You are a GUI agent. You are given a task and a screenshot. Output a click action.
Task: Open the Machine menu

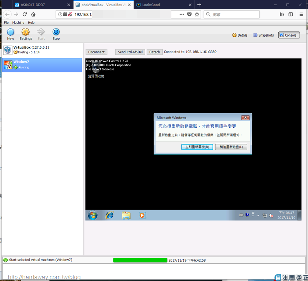coord(18,23)
